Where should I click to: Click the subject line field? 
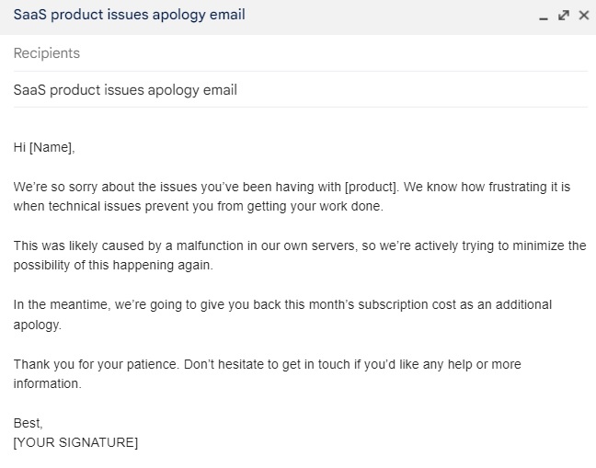pyautogui.click(x=276, y=90)
